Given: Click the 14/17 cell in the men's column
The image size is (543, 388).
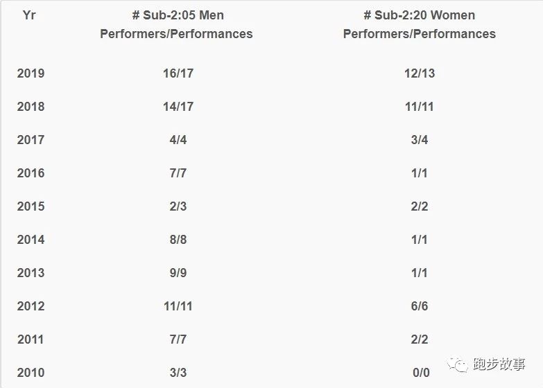Looking at the screenshot, I should tap(178, 106).
